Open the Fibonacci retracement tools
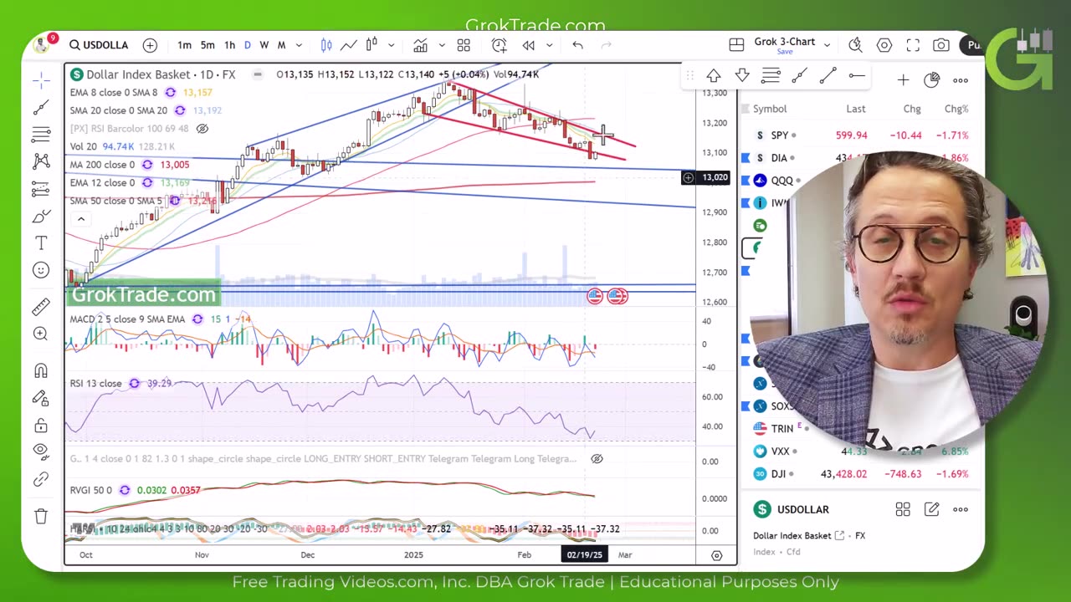 click(40, 135)
